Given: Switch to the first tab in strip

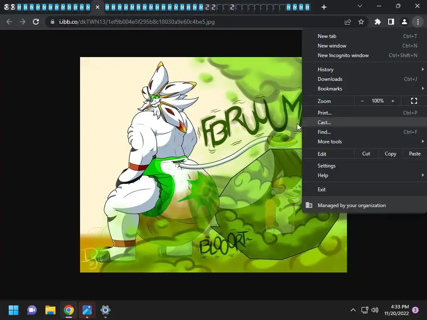Looking at the screenshot, I should 6,7.
